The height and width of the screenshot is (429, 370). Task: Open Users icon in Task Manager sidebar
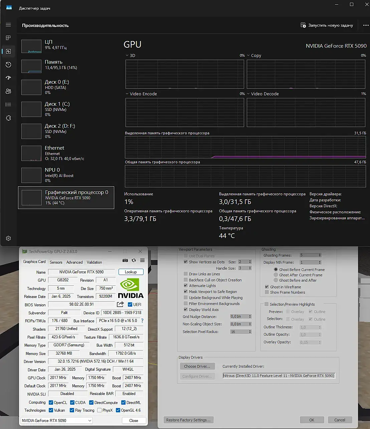tap(8, 91)
